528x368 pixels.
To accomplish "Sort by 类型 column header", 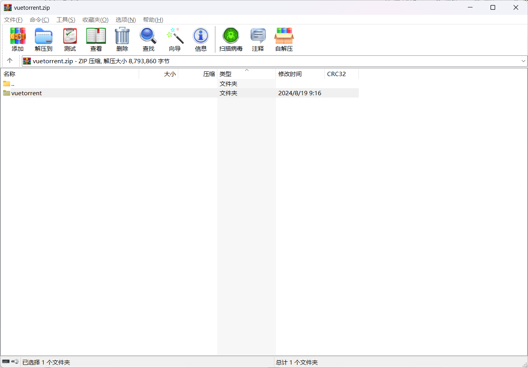I will click(x=226, y=74).
